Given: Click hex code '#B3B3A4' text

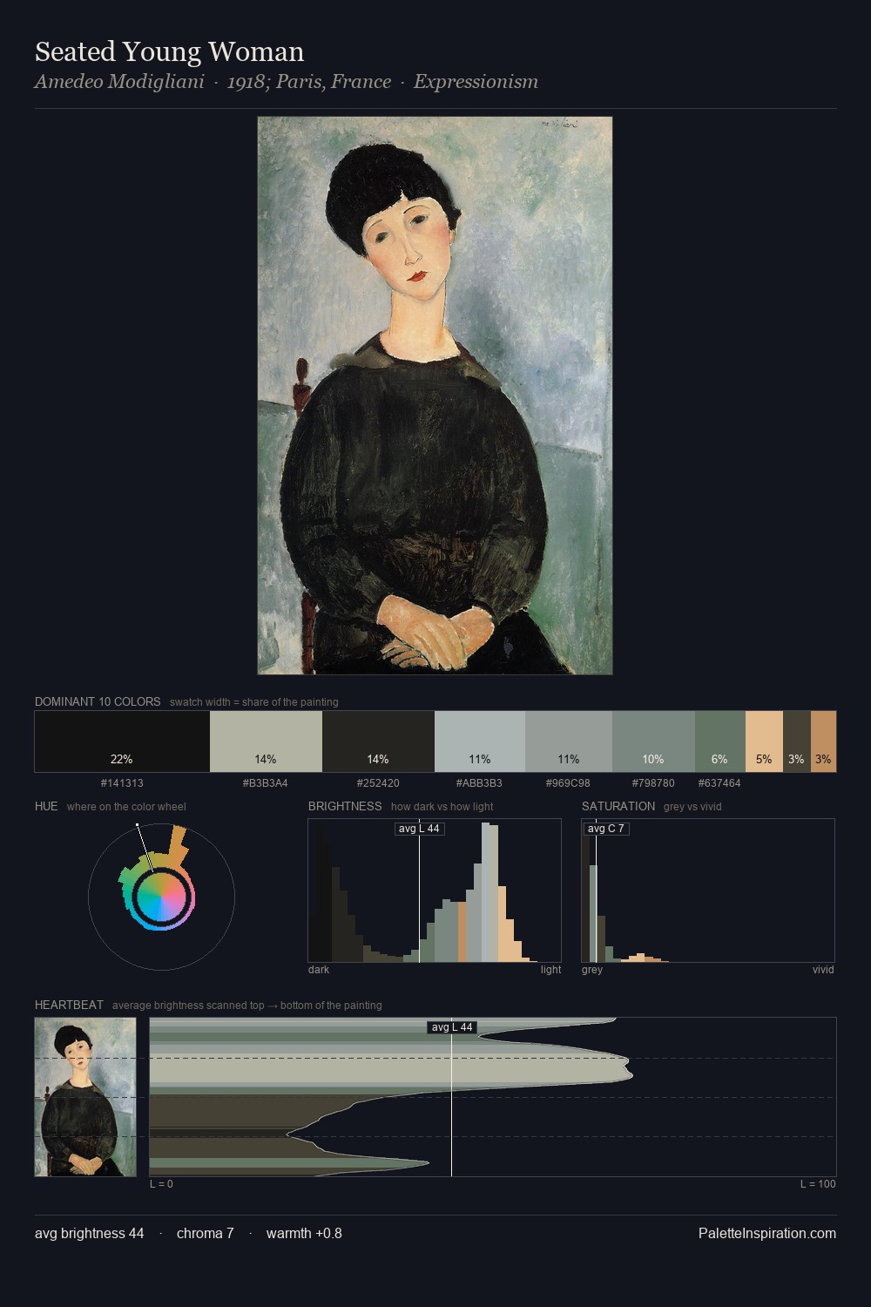Looking at the screenshot, I should coord(266,783).
